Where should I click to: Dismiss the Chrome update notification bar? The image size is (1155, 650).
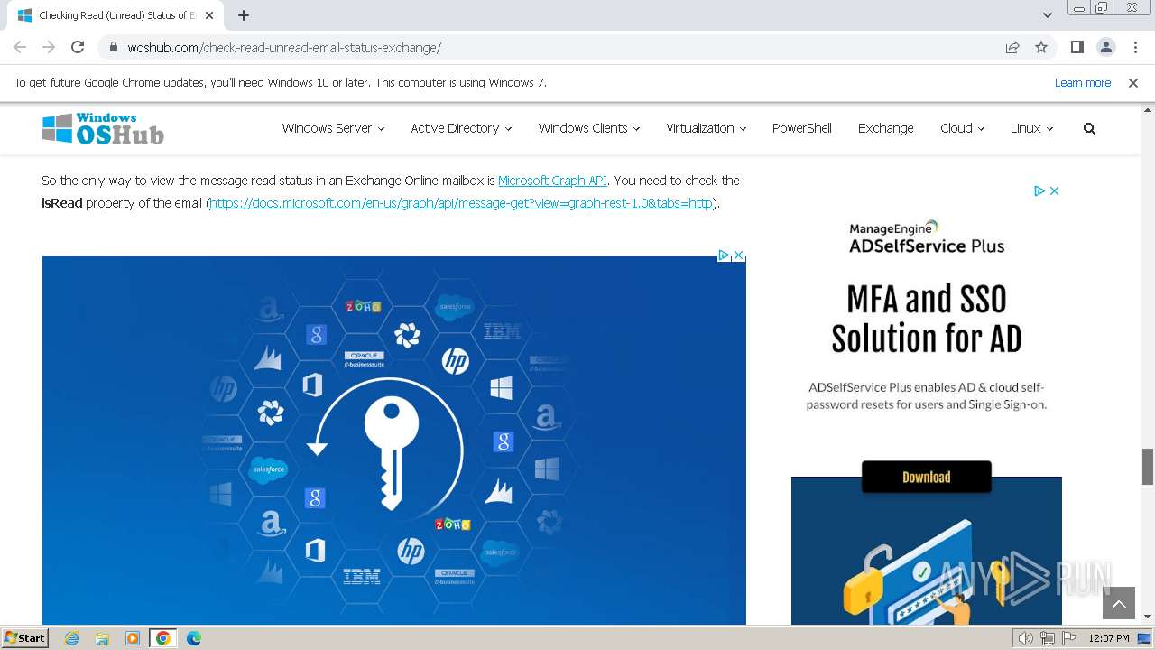tap(1133, 83)
